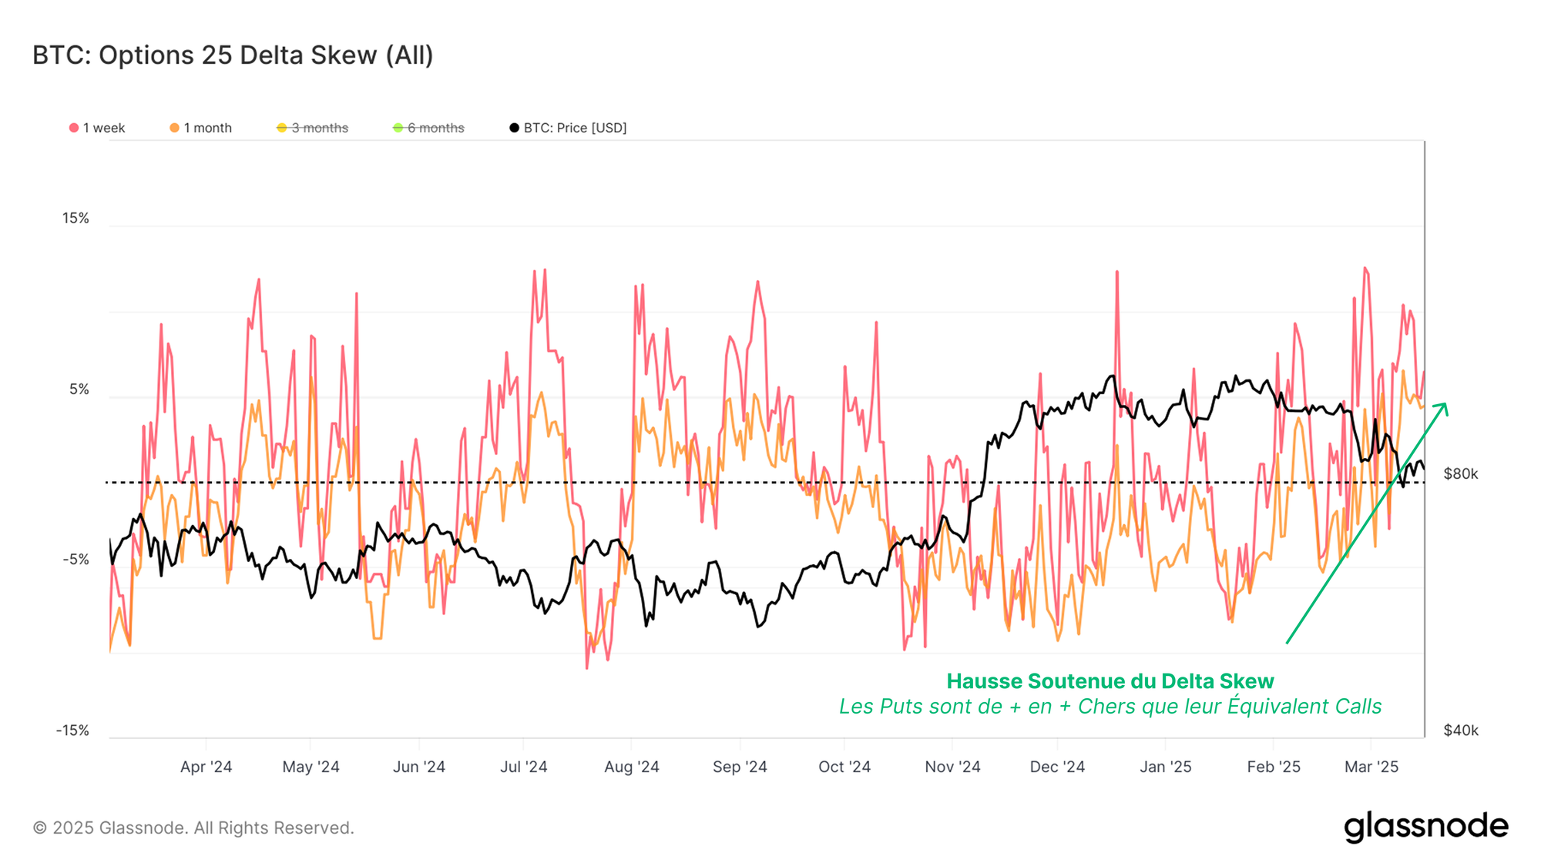Click the $80k right-axis price label
1541x866 pixels.
pyautogui.click(x=1460, y=474)
